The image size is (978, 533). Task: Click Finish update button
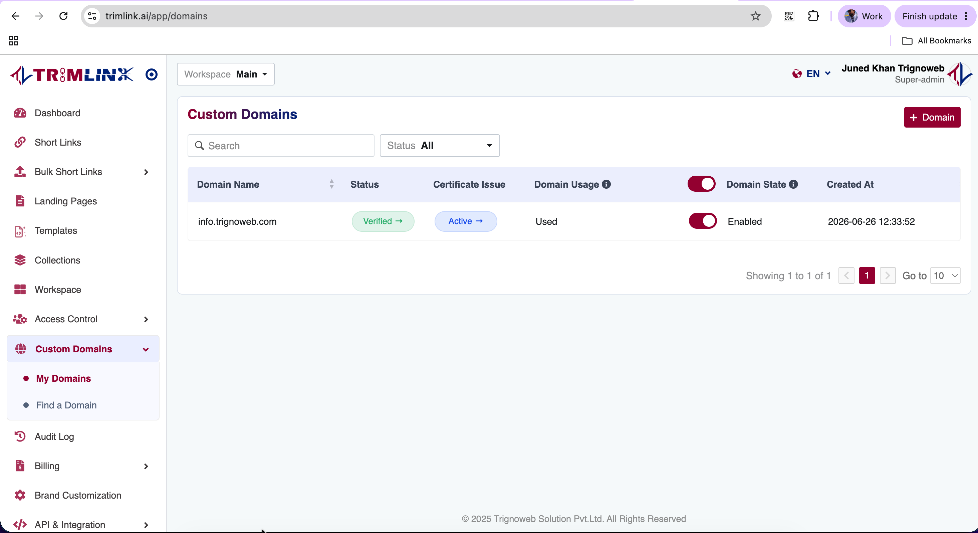(x=935, y=16)
